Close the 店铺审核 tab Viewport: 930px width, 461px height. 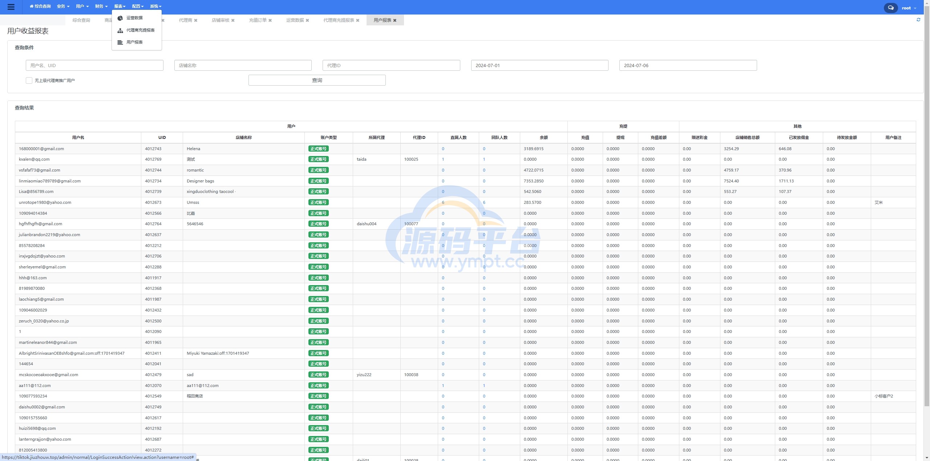233,20
